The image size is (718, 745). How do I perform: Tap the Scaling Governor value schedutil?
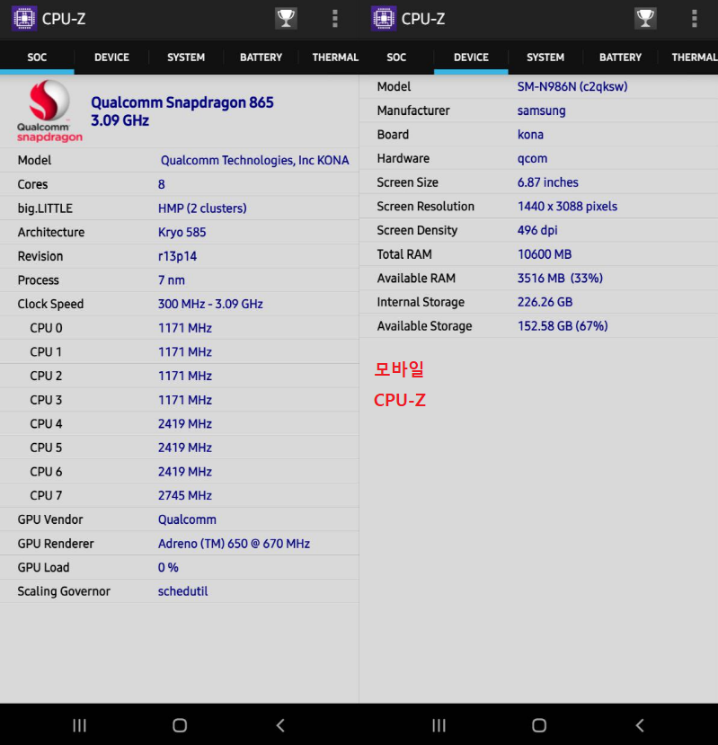click(x=183, y=591)
